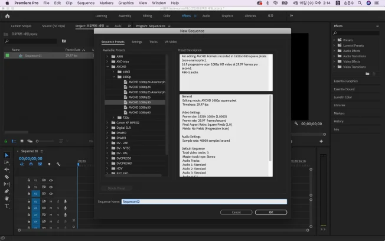The width and height of the screenshot is (385, 241).
Task: Click the timeline playhead marker
Action: pyautogui.click(x=78, y=164)
